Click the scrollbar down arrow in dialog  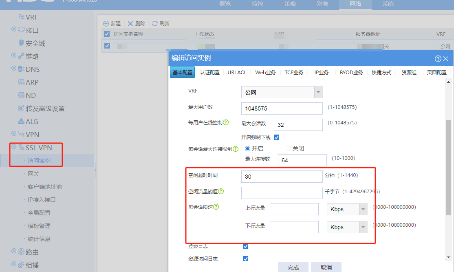449,257
